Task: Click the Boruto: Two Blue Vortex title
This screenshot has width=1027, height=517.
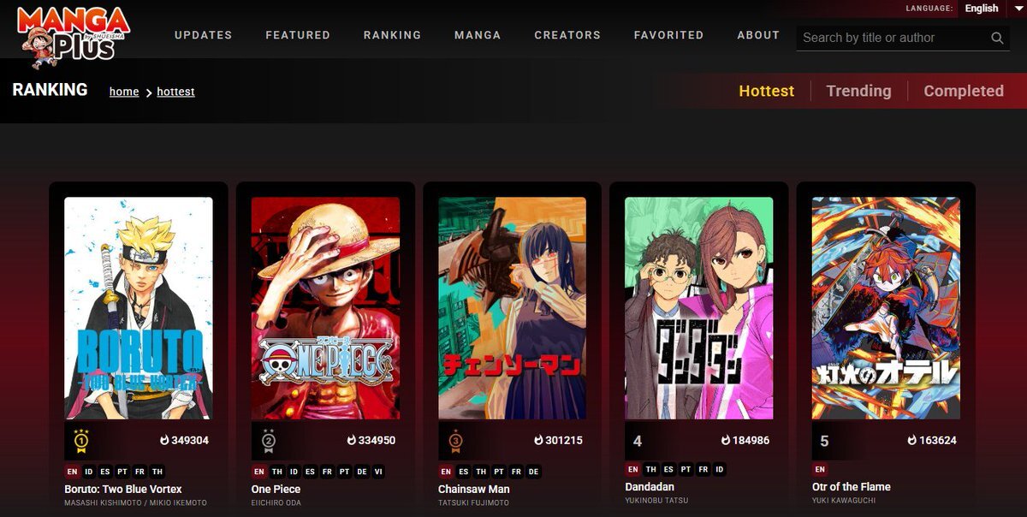Action: (123, 489)
